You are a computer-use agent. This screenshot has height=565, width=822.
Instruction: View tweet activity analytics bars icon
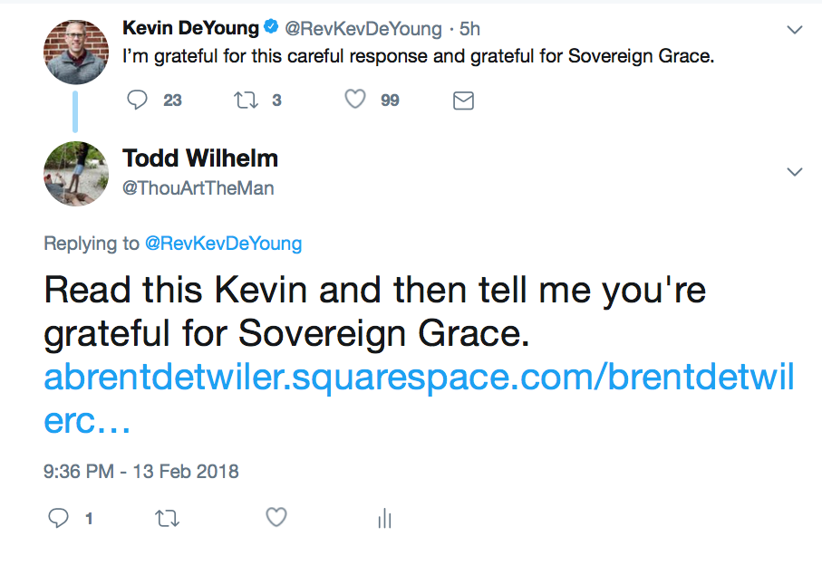(x=384, y=518)
